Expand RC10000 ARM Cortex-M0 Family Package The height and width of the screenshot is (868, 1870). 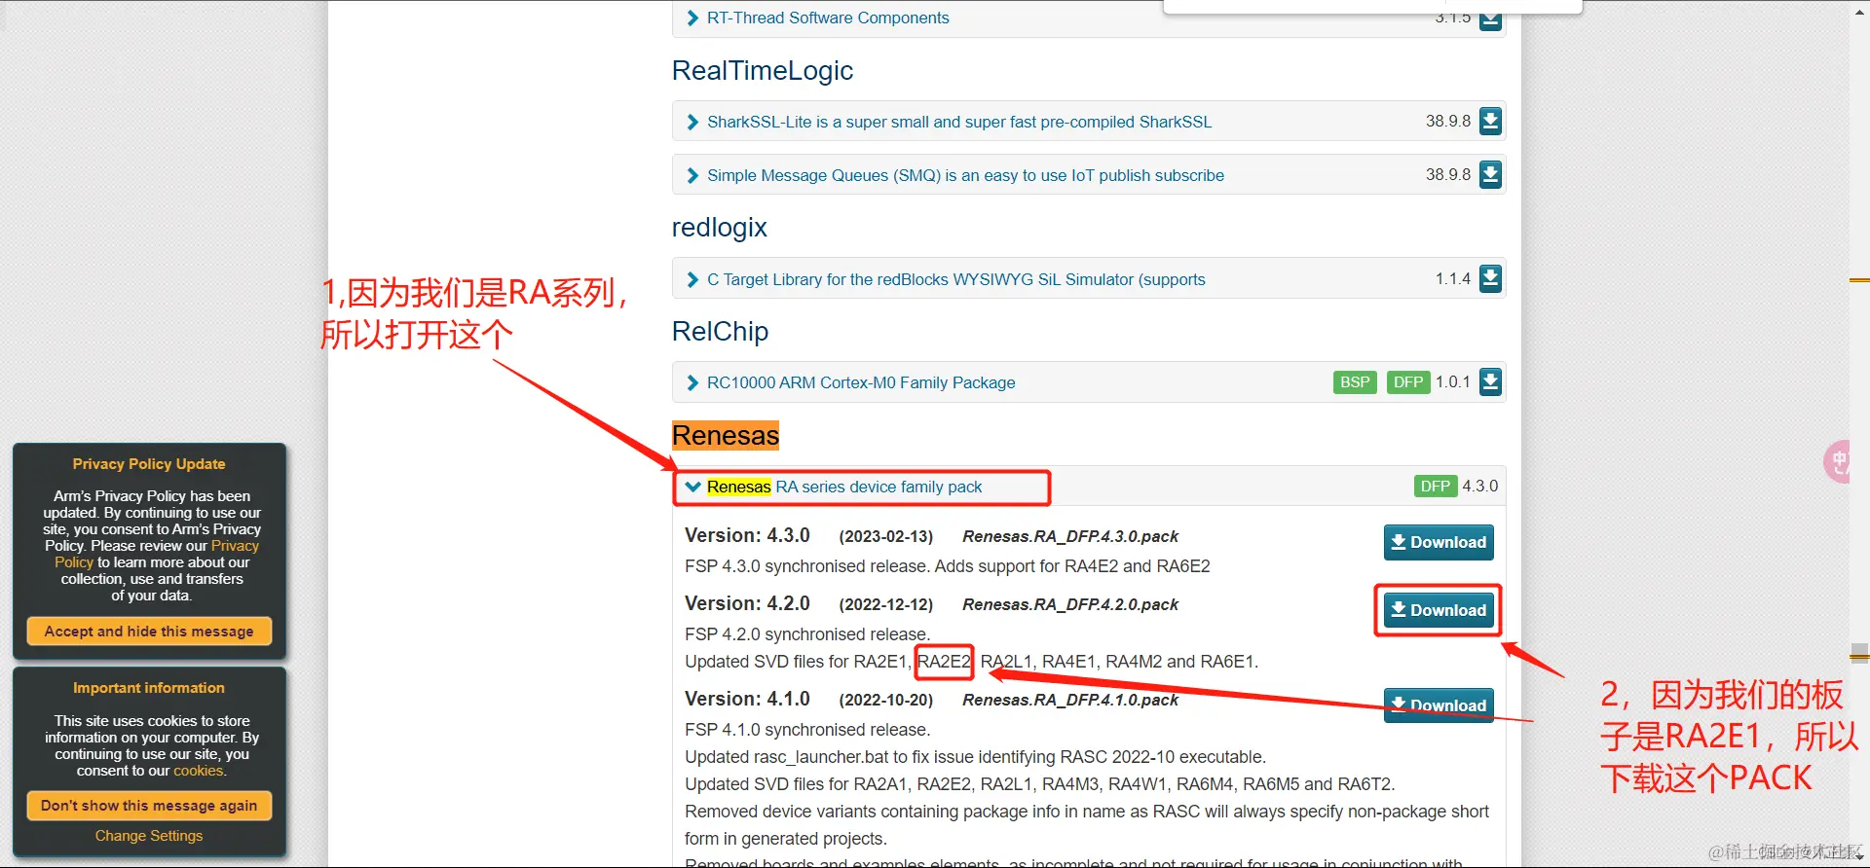(692, 382)
